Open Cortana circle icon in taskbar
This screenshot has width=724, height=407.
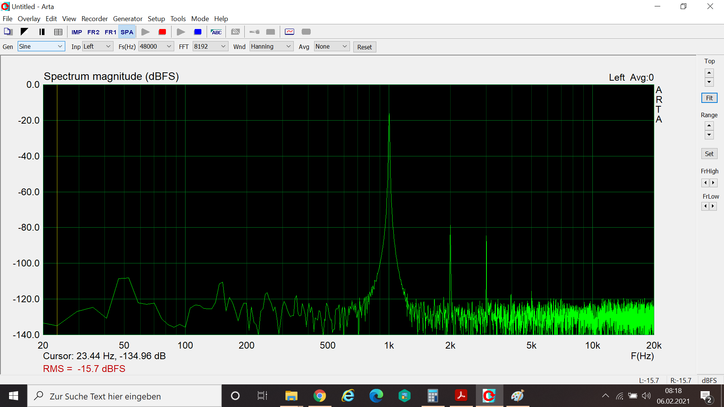(x=235, y=396)
